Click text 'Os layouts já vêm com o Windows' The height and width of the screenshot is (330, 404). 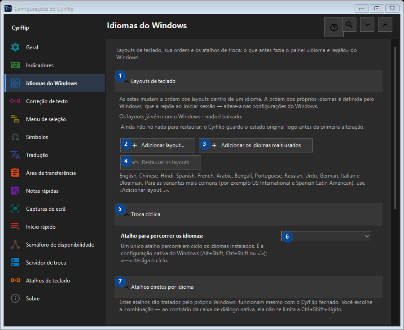160,117
